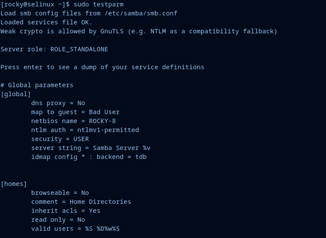This screenshot has width=326, height=238.
Task: Click the ROLE_STANDALONE server role value
Action: [x=79, y=49]
